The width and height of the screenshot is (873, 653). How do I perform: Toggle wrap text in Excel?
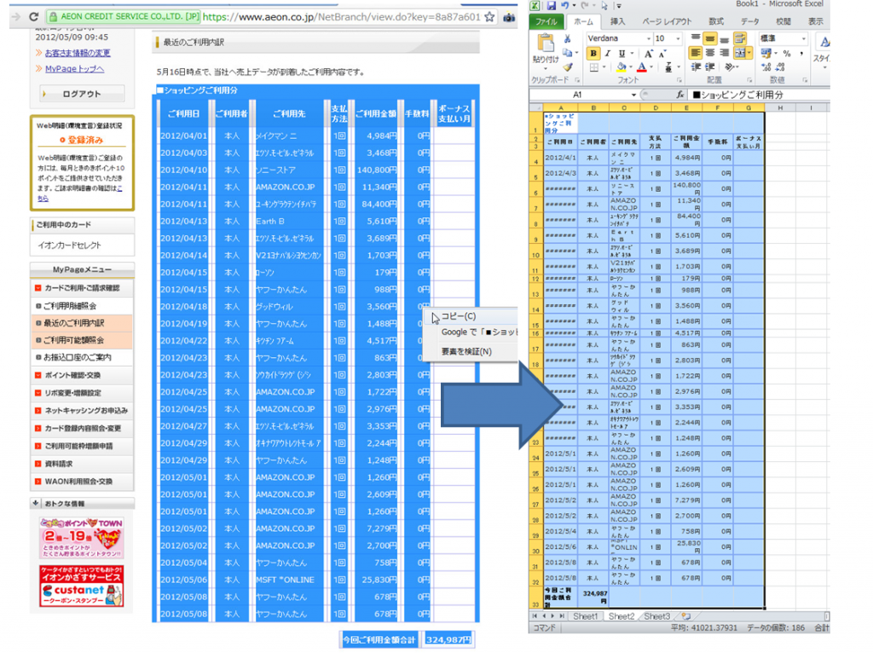pos(740,38)
